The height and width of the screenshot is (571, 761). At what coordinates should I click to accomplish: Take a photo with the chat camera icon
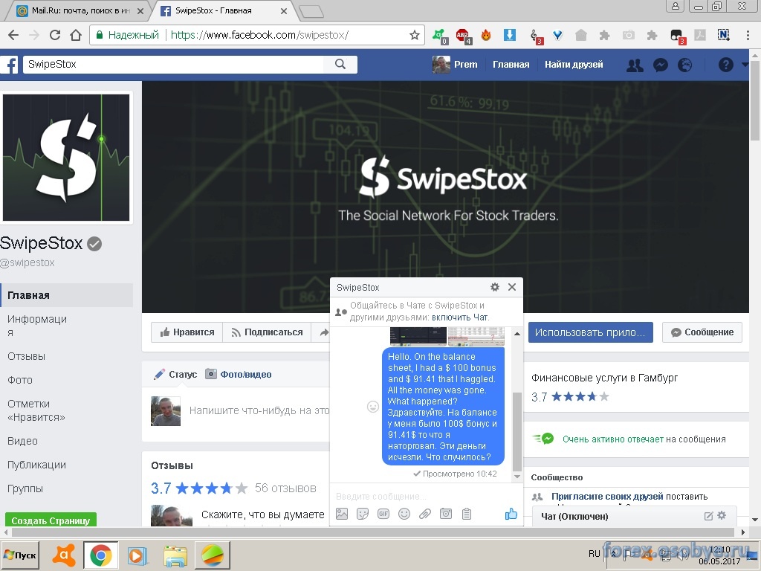click(446, 514)
